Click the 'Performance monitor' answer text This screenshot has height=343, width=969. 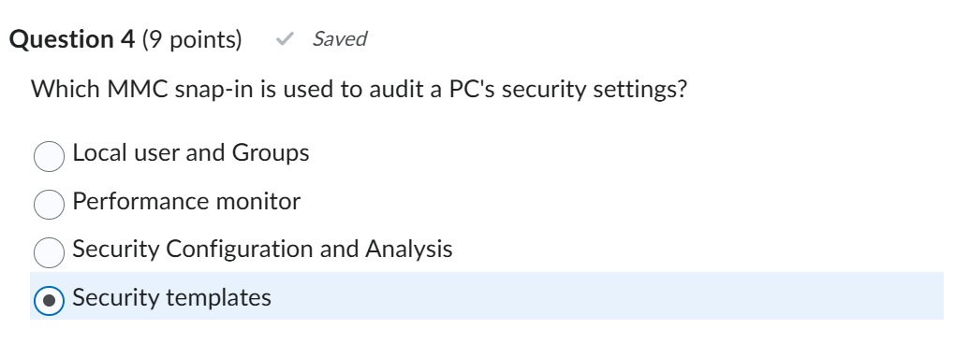[186, 201]
